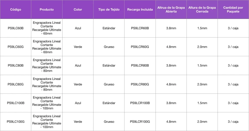Click the Color column header

pos(78,10)
